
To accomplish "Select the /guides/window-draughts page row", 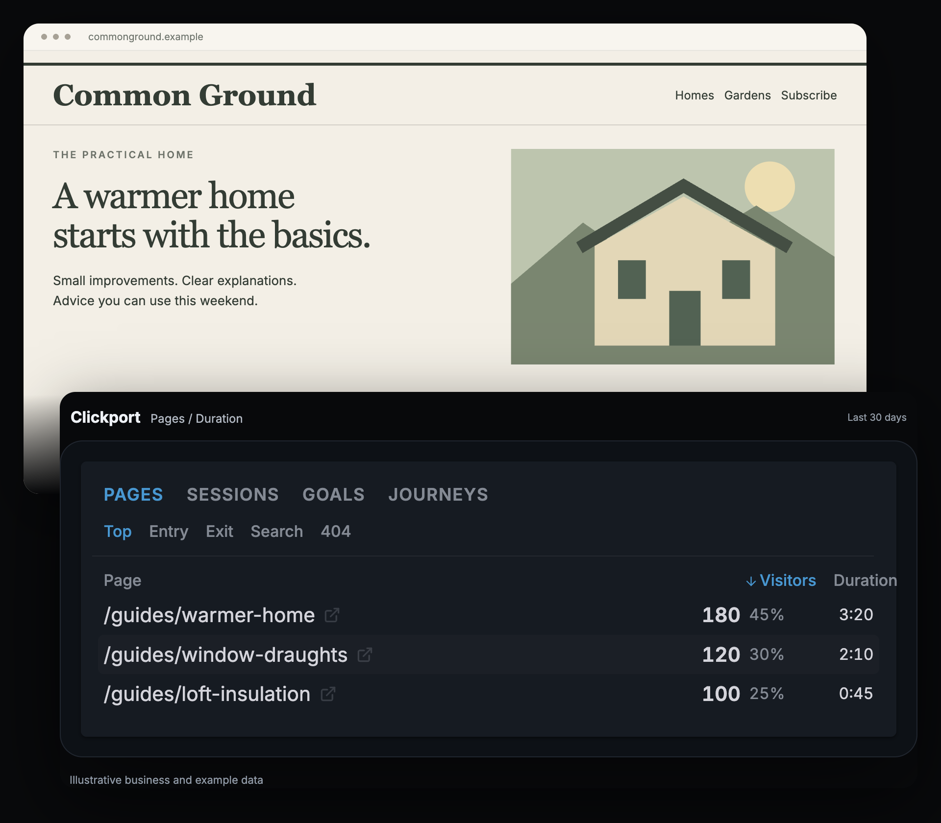I will [x=488, y=654].
